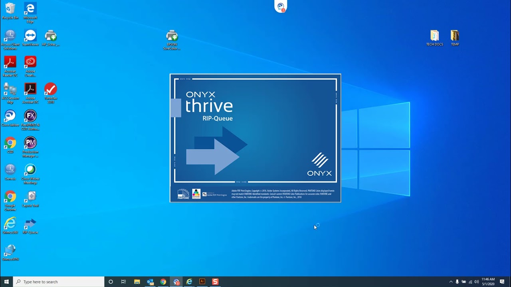This screenshot has height=287, width=511.
Task: Select the TurboTax 2018 shortcut
Action: (51, 93)
